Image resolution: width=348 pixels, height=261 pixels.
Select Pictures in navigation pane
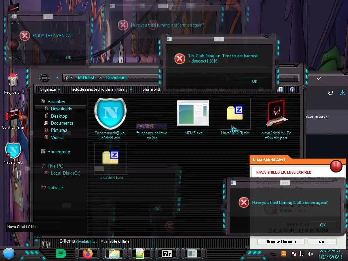click(x=59, y=130)
